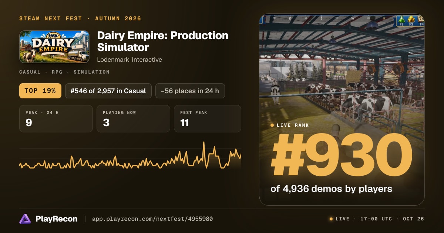Select the TOP 19% badge
This screenshot has height=233, width=444.
[x=40, y=91]
